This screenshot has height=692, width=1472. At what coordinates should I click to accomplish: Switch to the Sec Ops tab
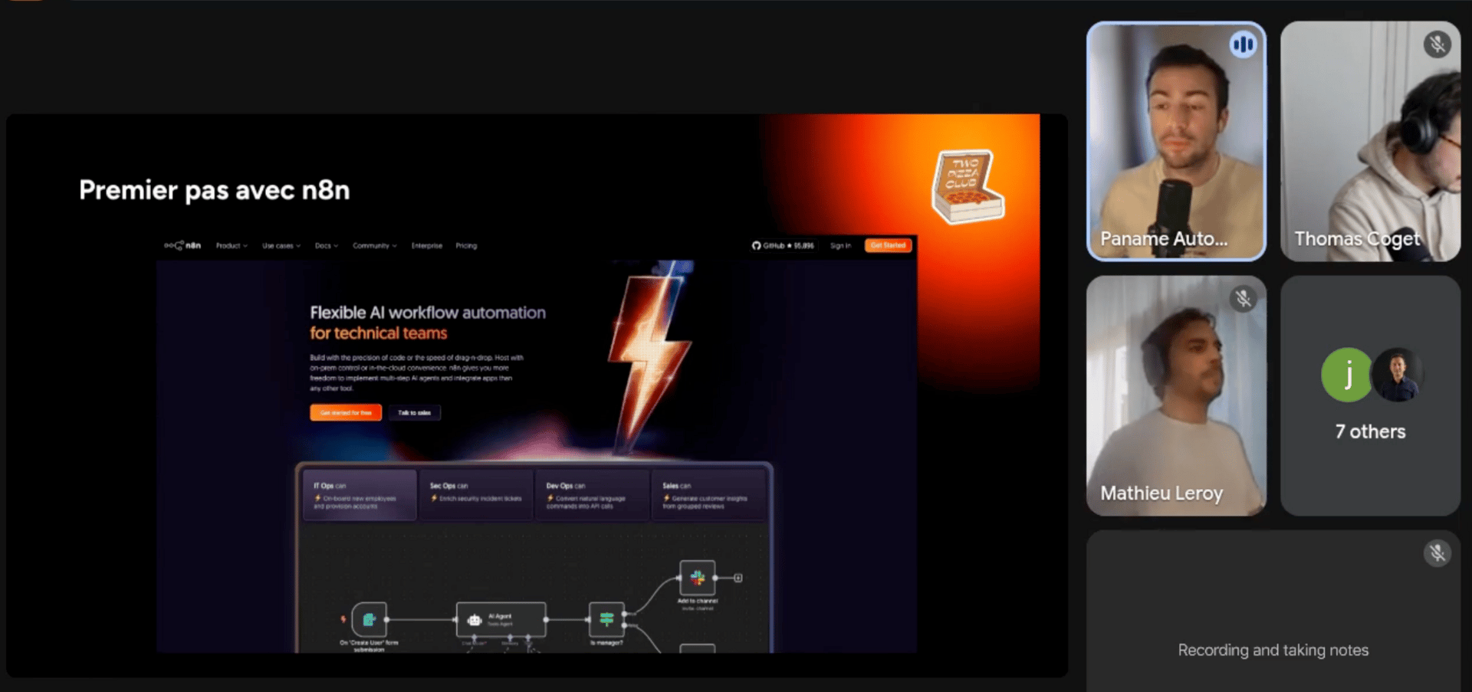point(476,495)
